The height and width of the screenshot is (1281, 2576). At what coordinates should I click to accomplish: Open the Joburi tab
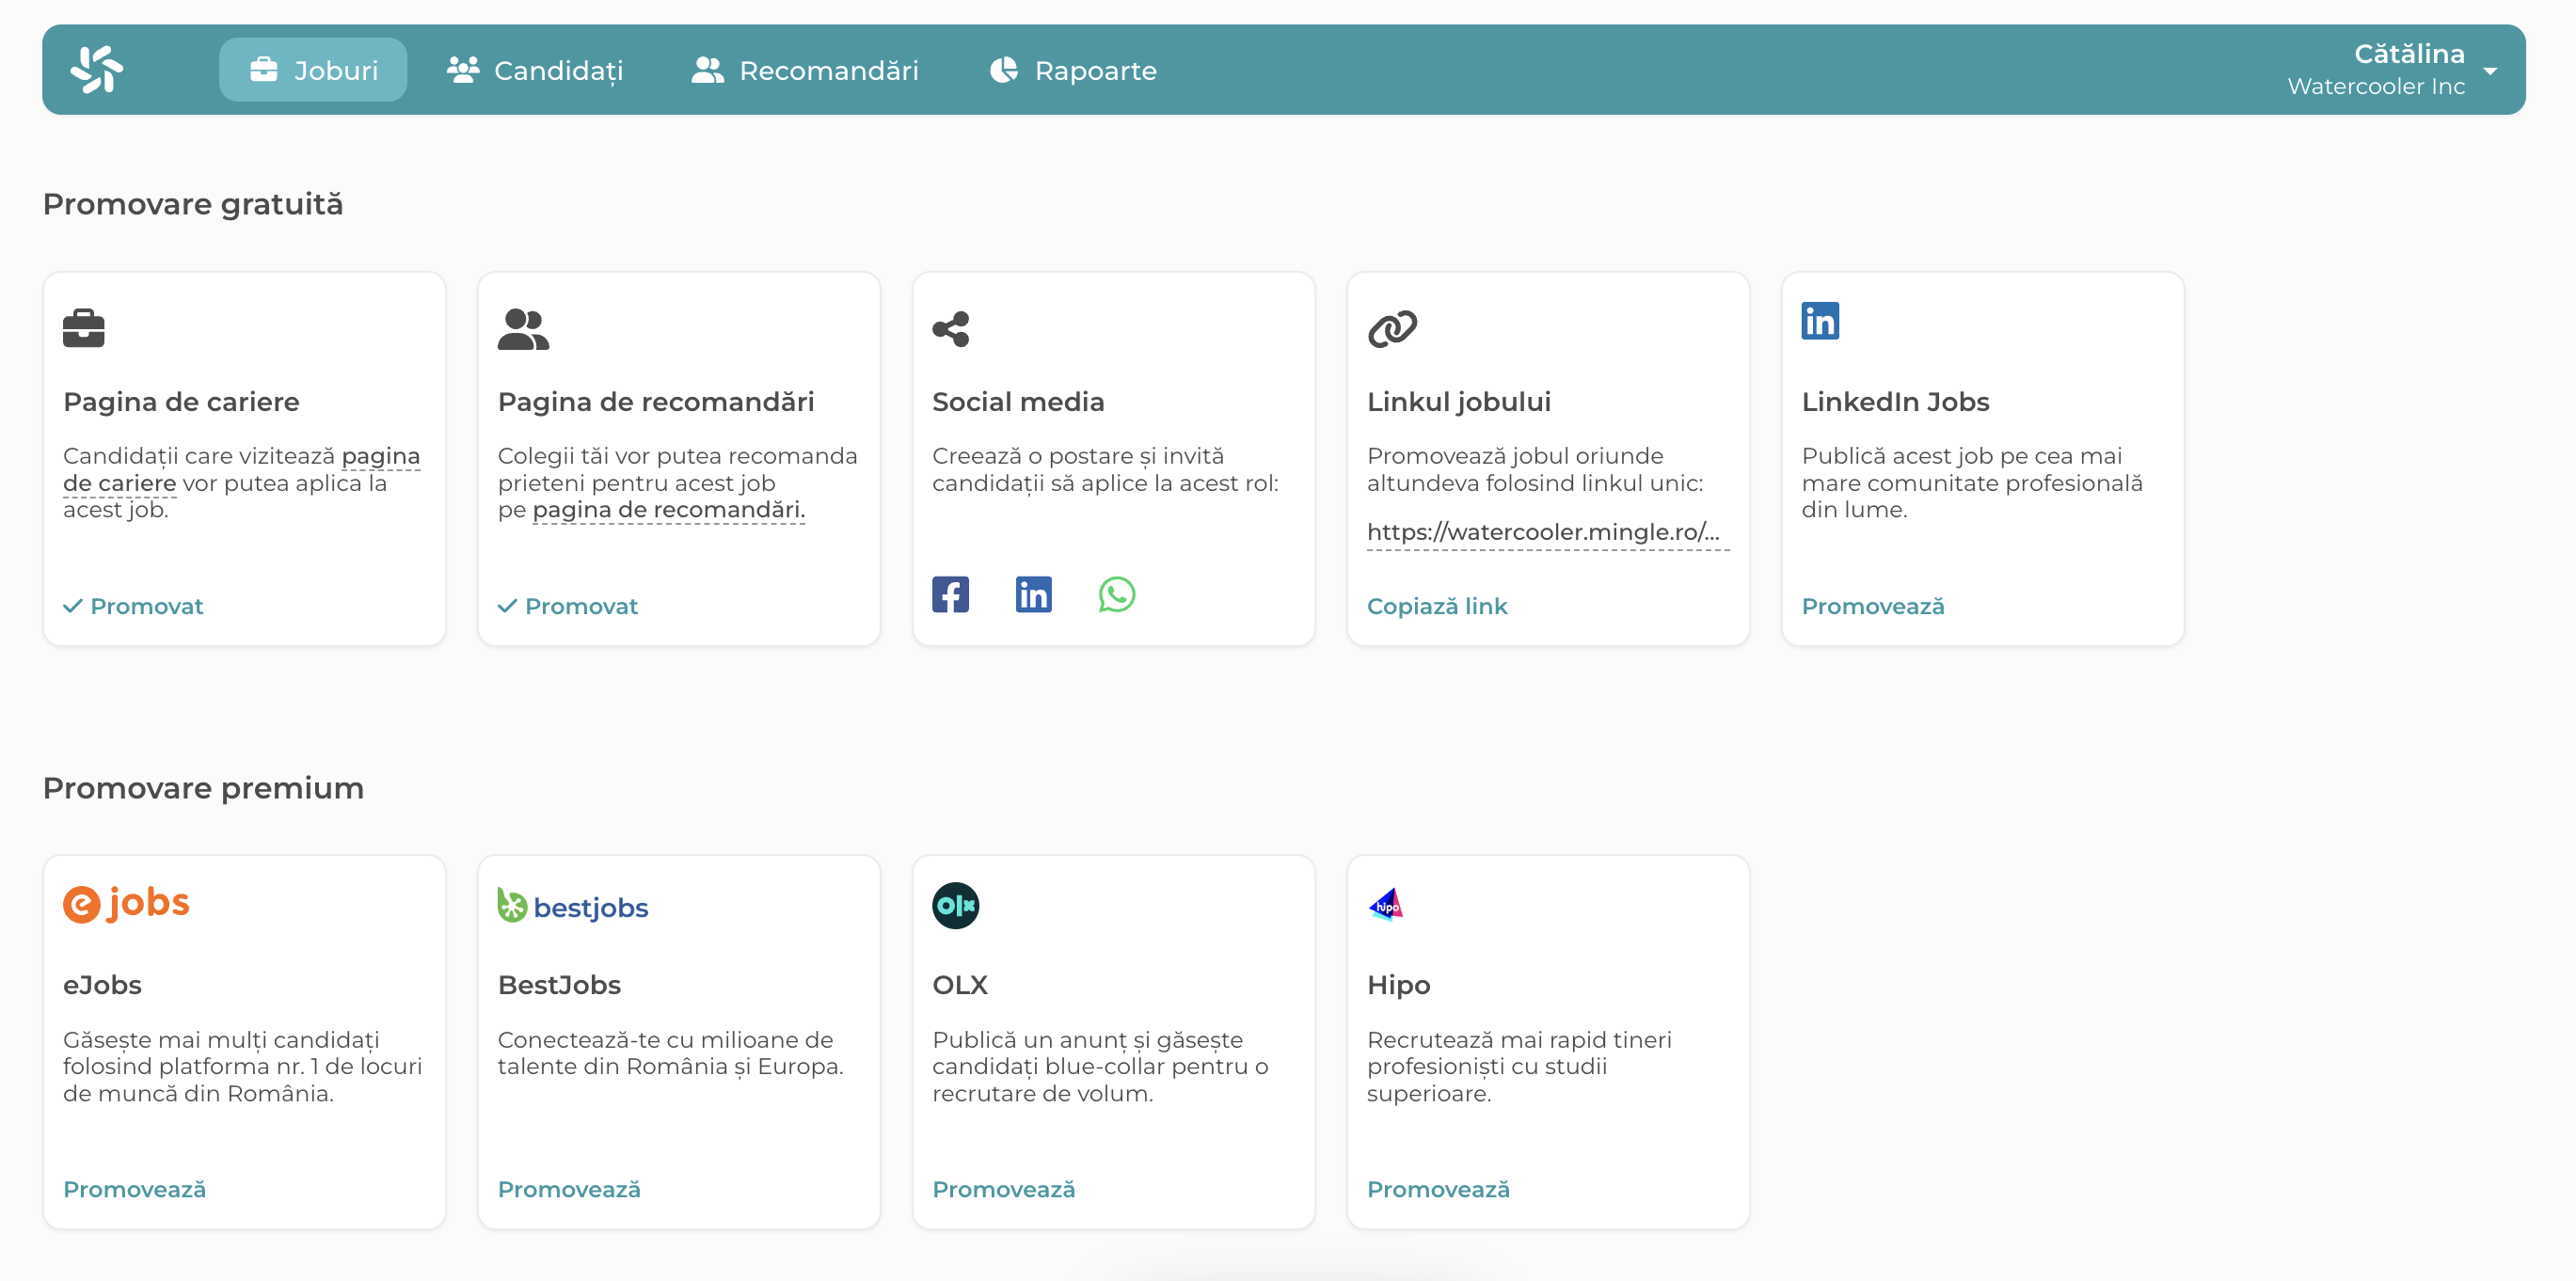(x=313, y=70)
